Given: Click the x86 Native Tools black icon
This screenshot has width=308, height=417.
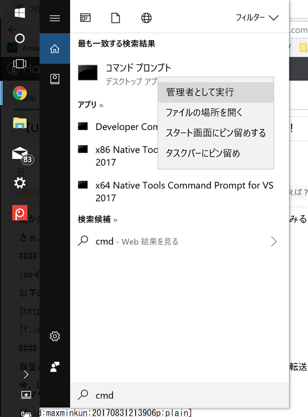Looking at the screenshot, I should pyautogui.click(x=83, y=149).
